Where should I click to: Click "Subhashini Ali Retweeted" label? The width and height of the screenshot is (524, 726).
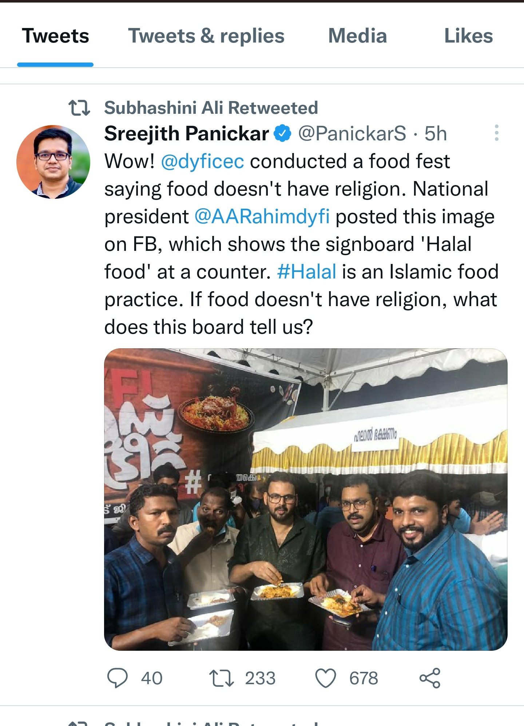point(211,108)
